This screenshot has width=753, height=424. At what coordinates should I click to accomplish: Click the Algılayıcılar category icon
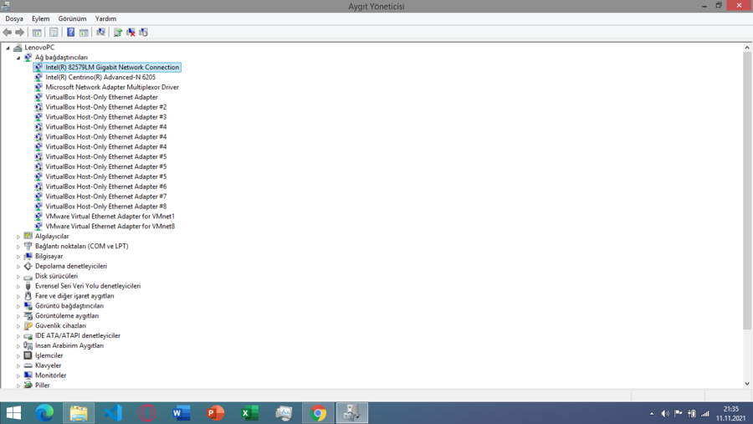(28, 236)
